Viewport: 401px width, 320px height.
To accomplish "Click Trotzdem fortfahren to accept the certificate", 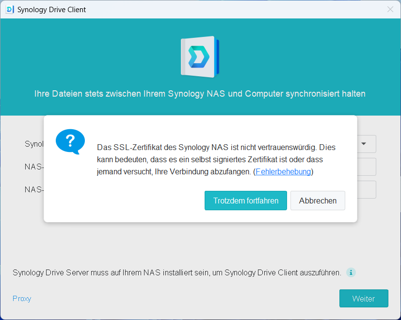I will [245, 200].
